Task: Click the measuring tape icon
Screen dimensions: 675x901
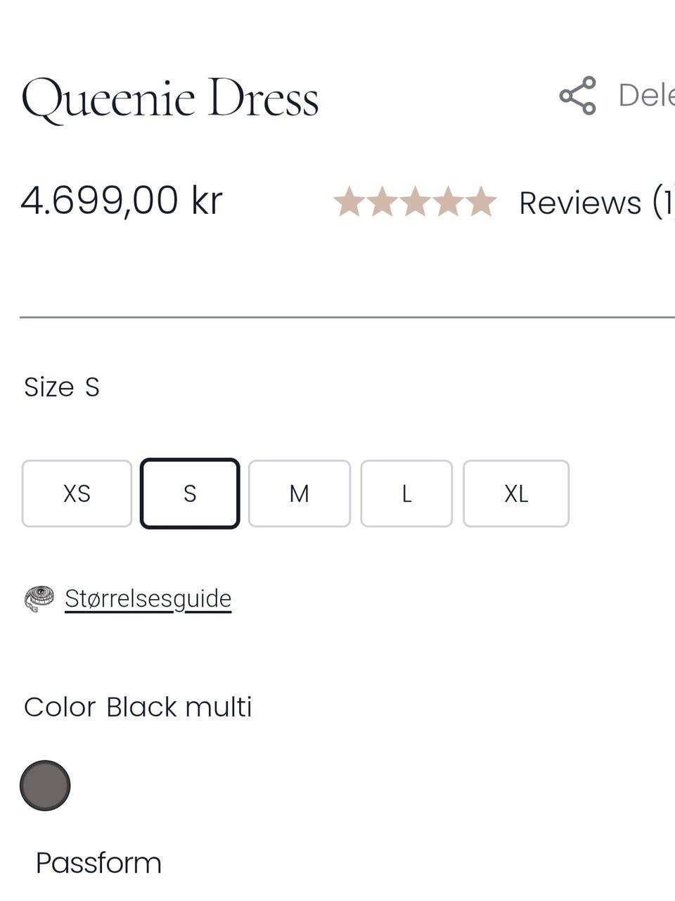Action: click(39, 598)
